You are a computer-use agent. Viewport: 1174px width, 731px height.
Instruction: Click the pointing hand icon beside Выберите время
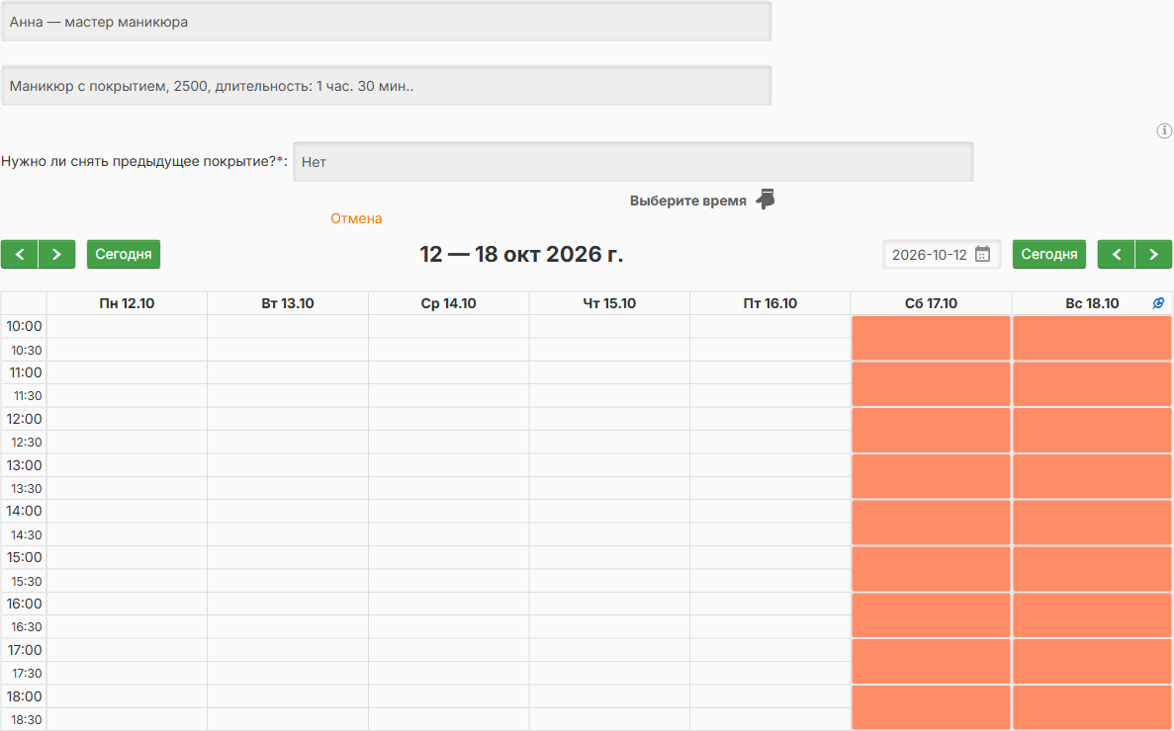point(766,200)
